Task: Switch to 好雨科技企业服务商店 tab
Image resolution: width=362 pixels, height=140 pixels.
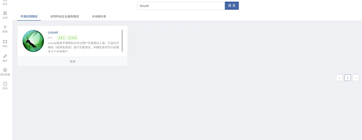Action: point(65,16)
